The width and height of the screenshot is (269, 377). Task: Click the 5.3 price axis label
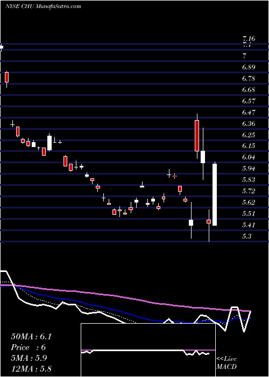point(246,236)
